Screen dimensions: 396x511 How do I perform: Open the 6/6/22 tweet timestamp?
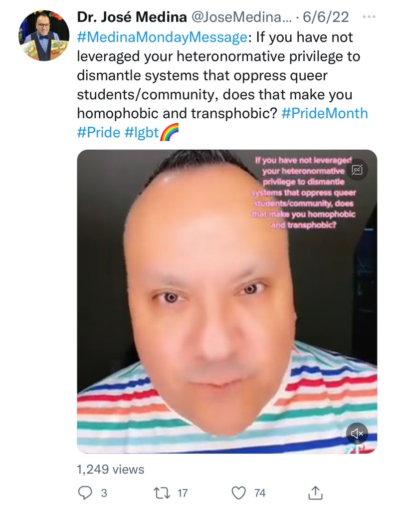pos(326,17)
